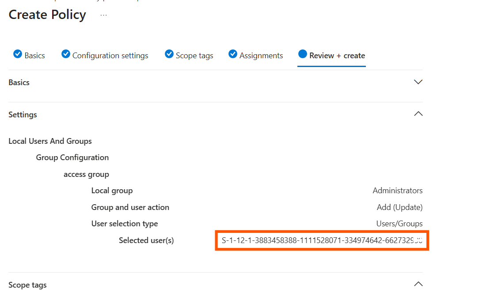498x296 pixels.
Task: Click the Scope tags section heading
Action: [28, 285]
